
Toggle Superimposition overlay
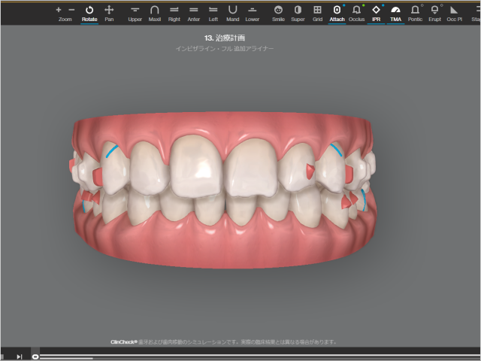[x=298, y=12]
